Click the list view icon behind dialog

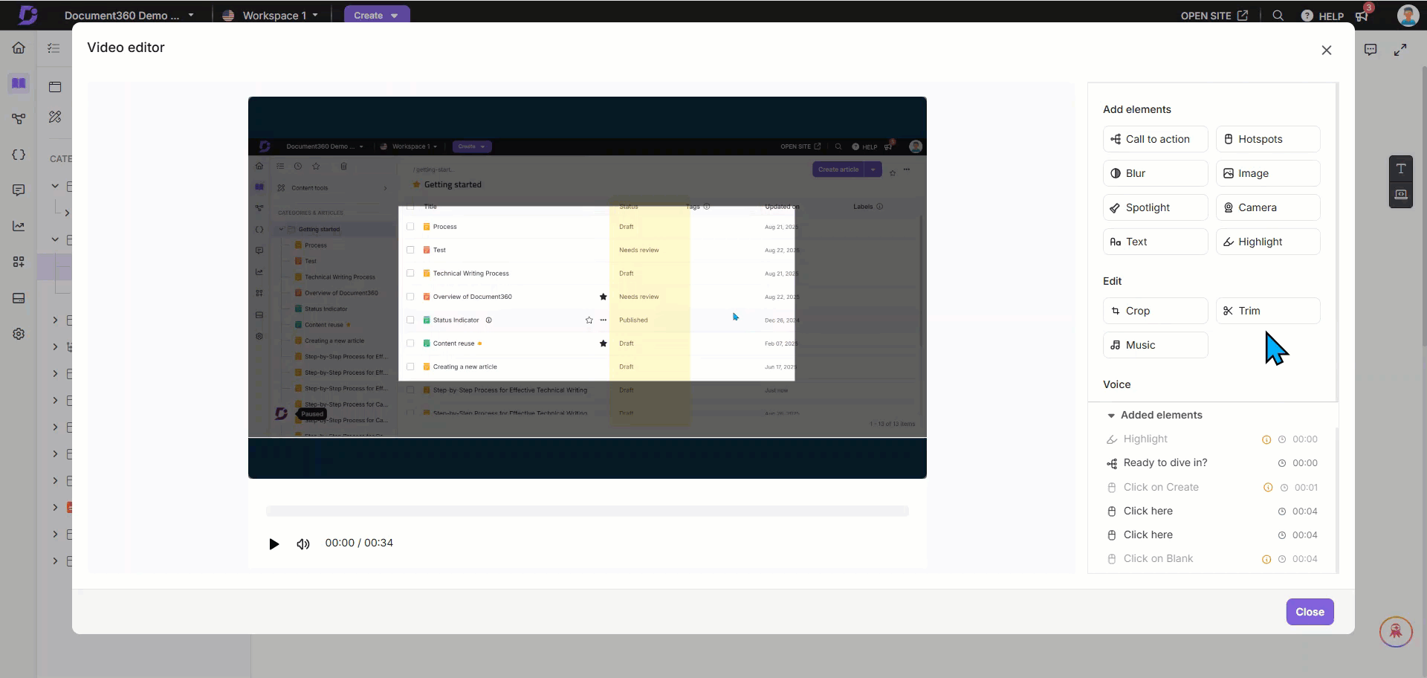point(54,48)
